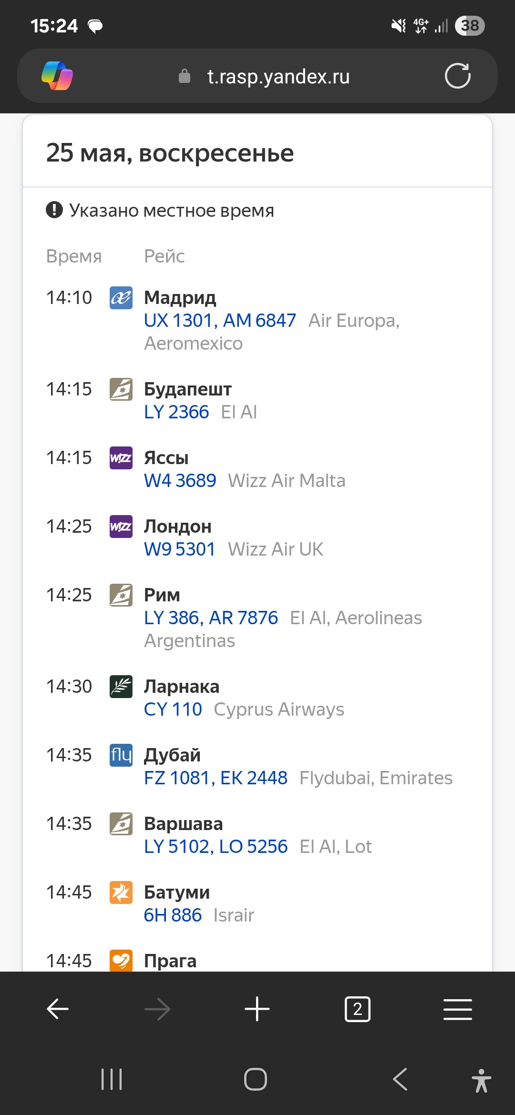The width and height of the screenshot is (515, 1115).
Task: Open Android recent apps button
Action: coord(112,1079)
